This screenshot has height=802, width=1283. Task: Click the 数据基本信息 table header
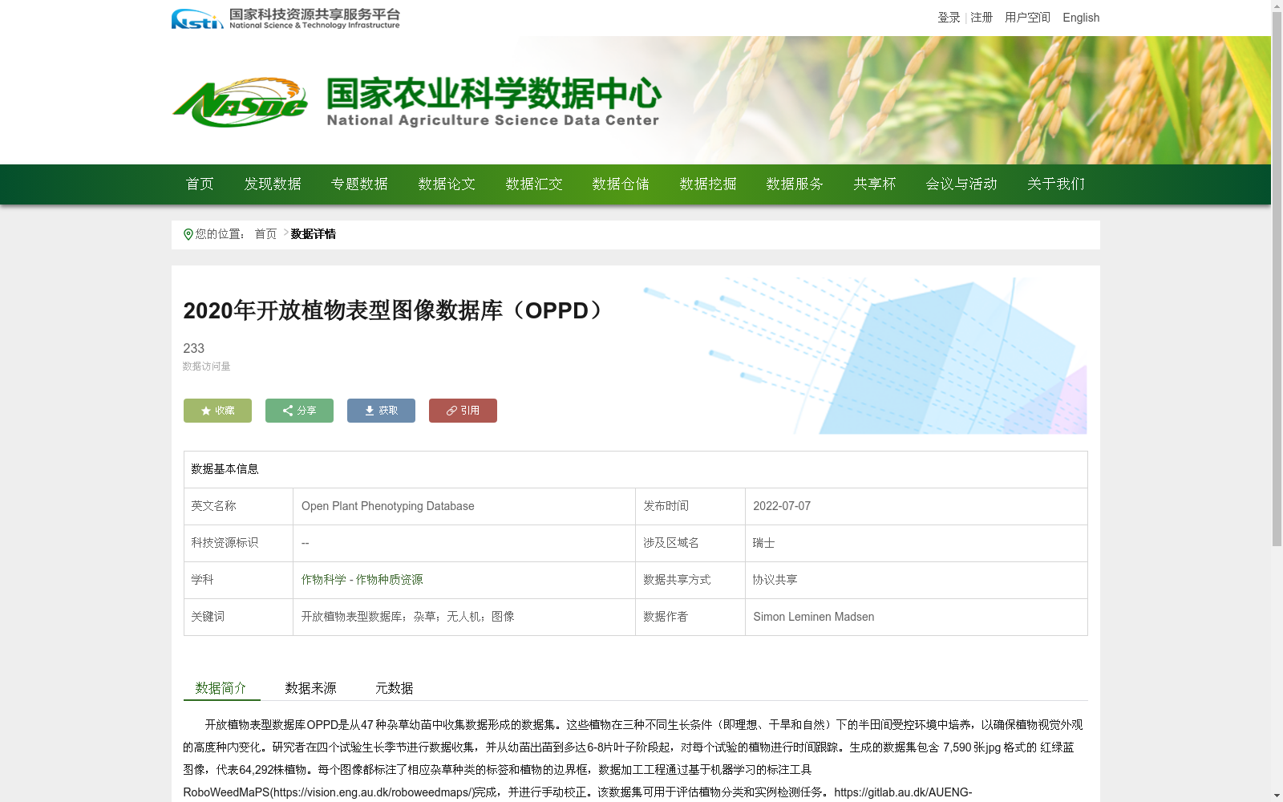pyautogui.click(x=636, y=470)
